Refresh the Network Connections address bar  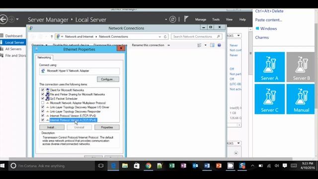click(x=165, y=36)
